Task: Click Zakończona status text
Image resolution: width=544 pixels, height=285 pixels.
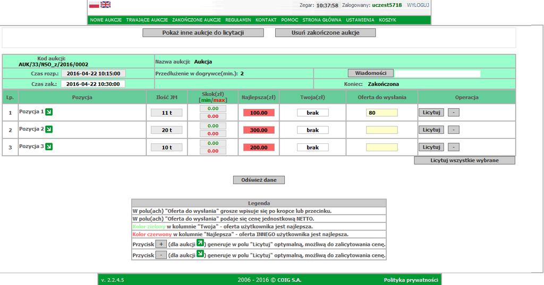Action: (384, 84)
